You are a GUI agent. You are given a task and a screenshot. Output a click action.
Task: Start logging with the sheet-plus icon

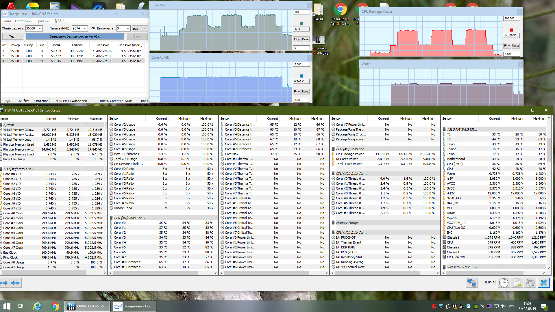point(517,283)
